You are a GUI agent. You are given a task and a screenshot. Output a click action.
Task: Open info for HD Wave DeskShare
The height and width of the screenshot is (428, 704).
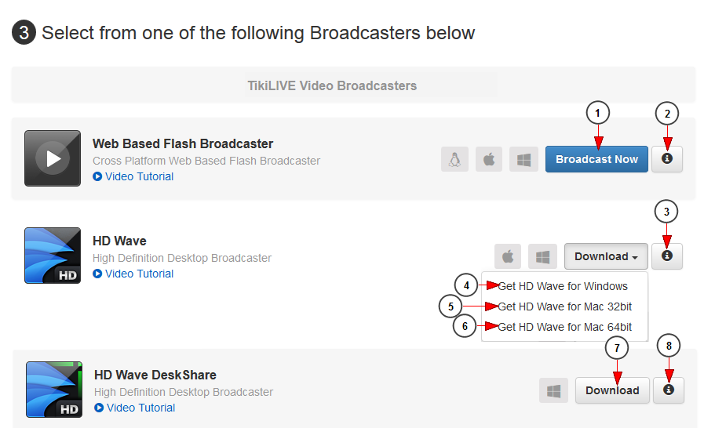point(669,390)
